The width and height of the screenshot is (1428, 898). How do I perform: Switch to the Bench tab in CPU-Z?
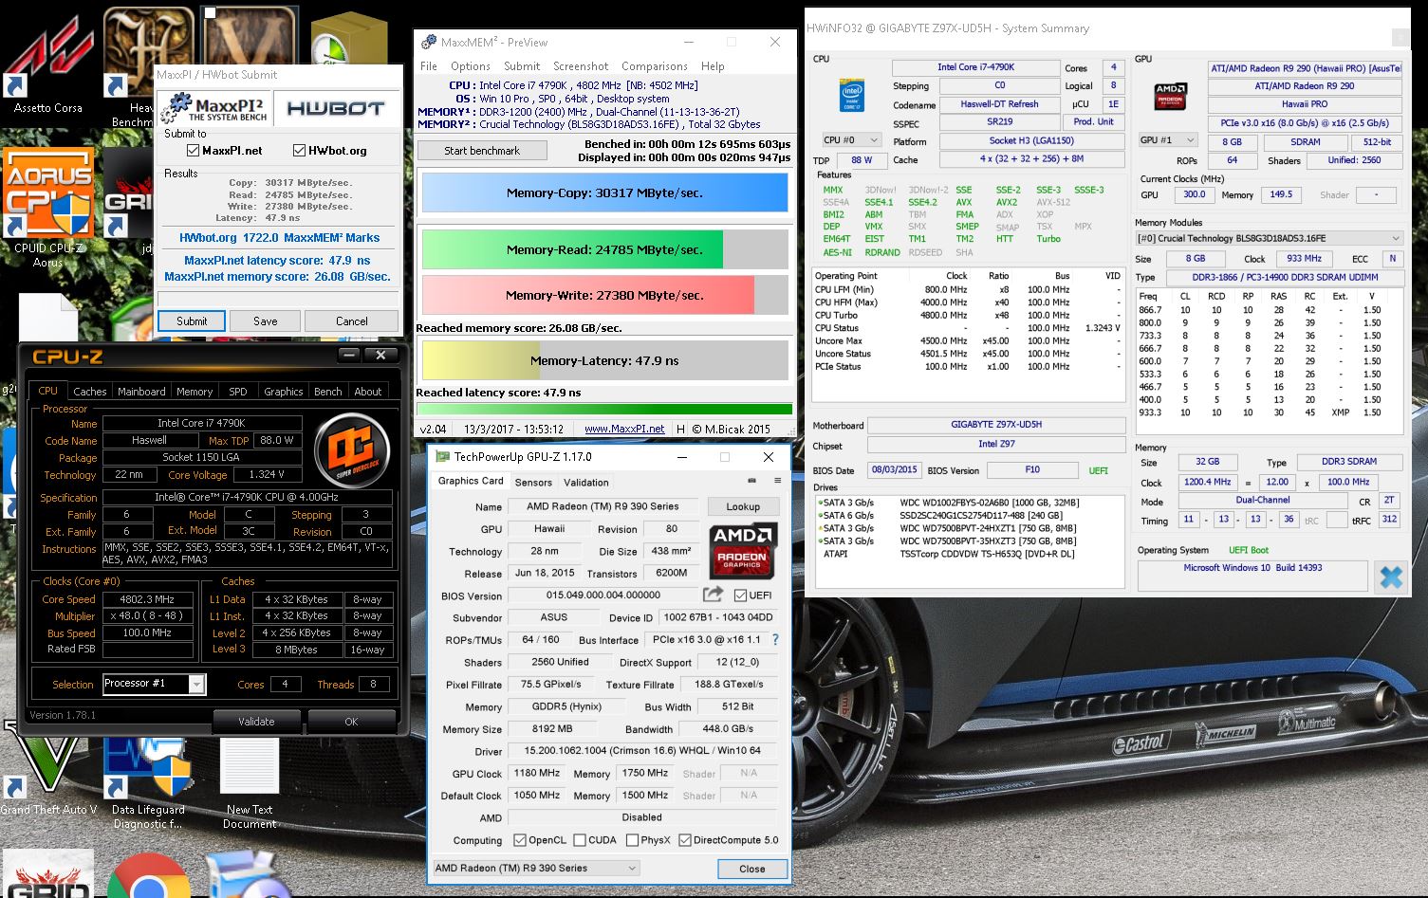pos(327,391)
